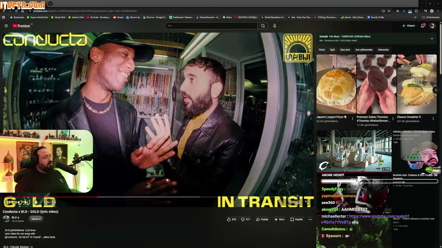The image size is (442, 248).
Task: Open YouTube - Broadcast bookmark
Action: click(x=98, y=17)
